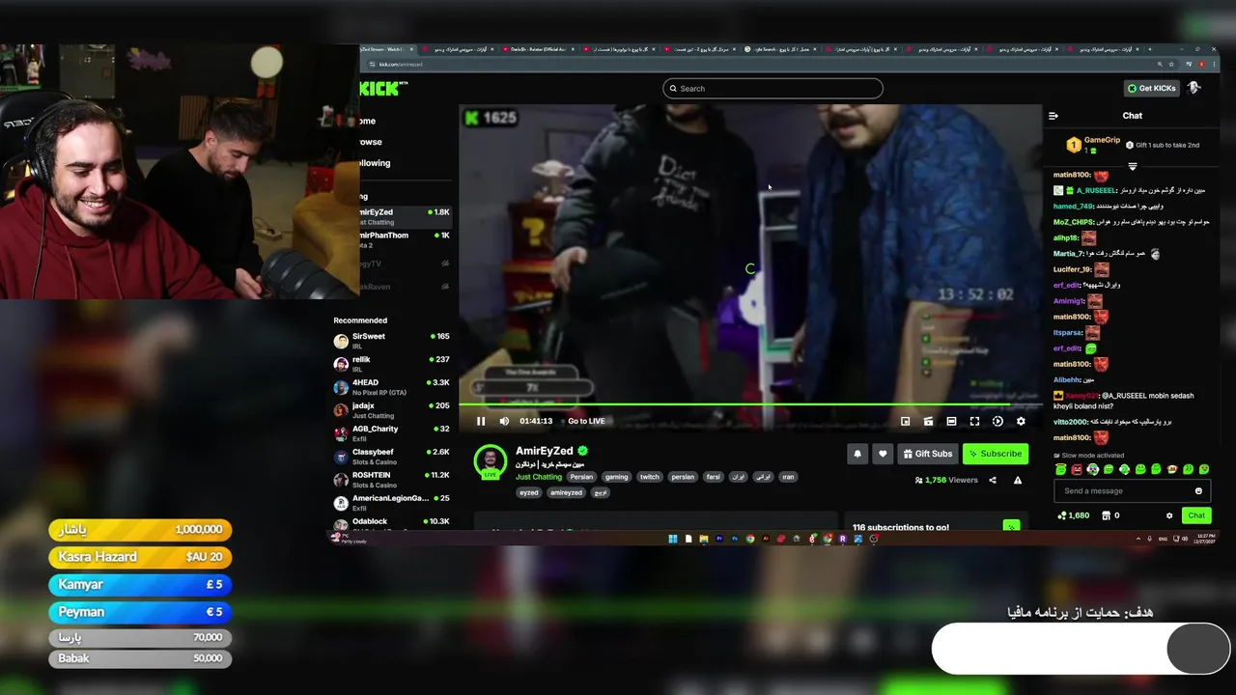The width and height of the screenshot is (1236, 695).
Task: Send message with the green Chat button
Action: tap(1196, 515)
